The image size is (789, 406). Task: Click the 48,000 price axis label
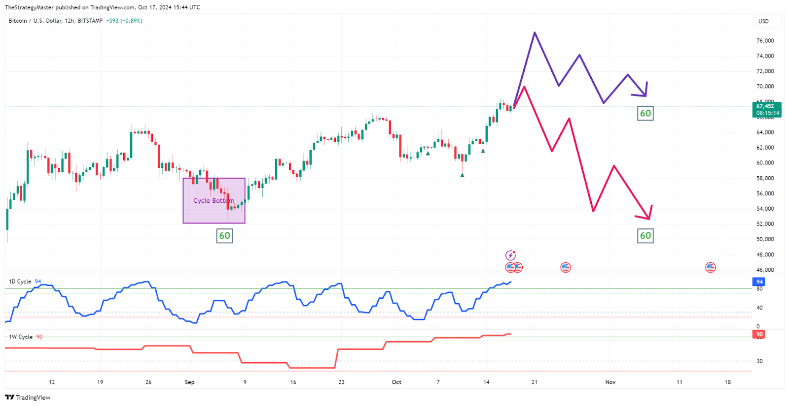pos(765,254)
